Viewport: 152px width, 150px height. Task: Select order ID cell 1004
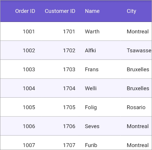click(x=21, y=88)
